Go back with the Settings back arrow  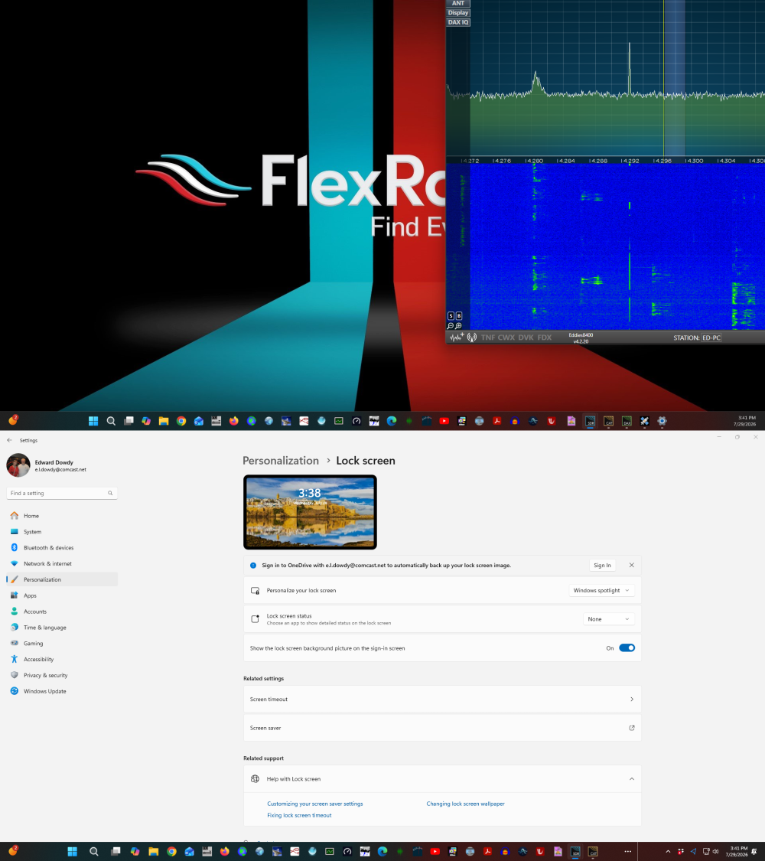coord(9,440)
